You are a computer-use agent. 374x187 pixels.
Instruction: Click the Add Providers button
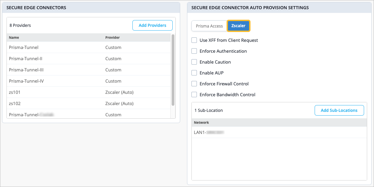(x=153, y=26)
